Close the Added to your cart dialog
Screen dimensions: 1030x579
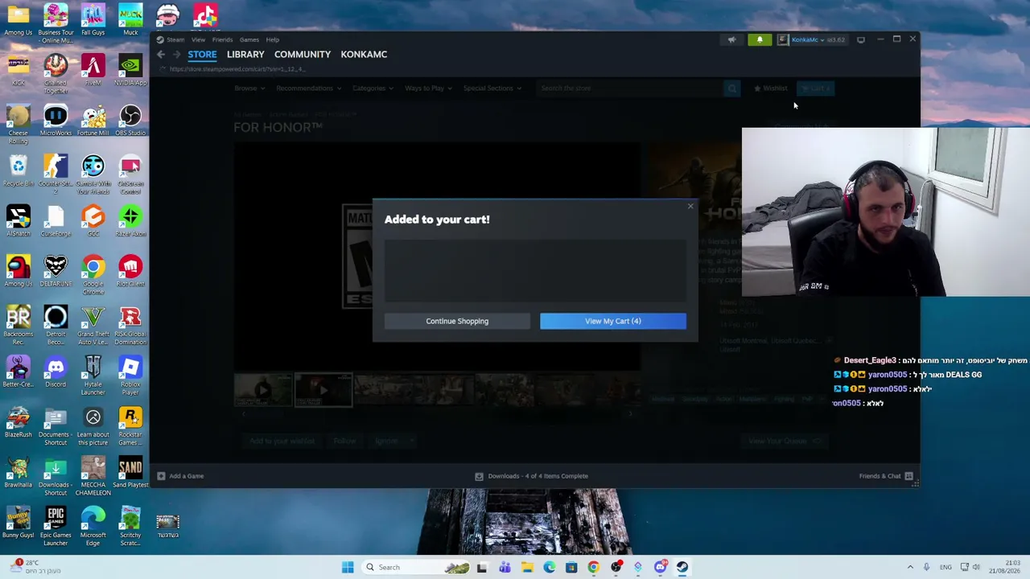coord(690,207)
